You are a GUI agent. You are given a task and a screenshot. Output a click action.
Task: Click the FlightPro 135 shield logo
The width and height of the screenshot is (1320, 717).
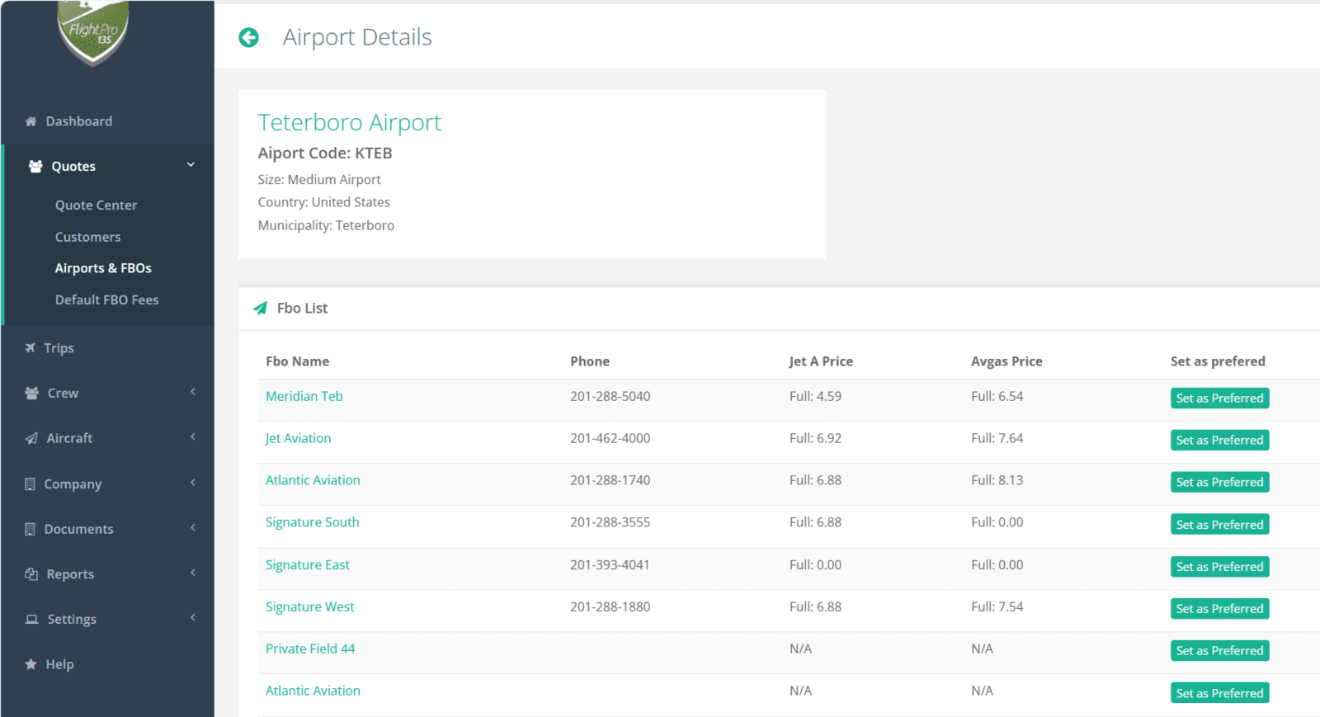(x=93, y=32)
